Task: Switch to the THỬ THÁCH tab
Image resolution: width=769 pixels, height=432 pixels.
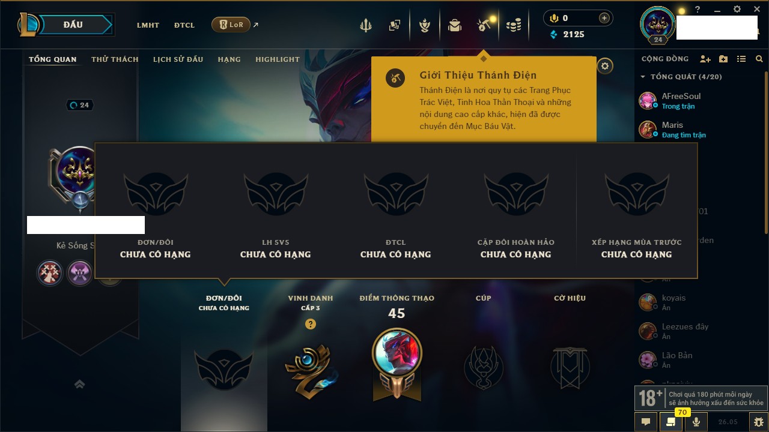Action: (x=115, y=59)
